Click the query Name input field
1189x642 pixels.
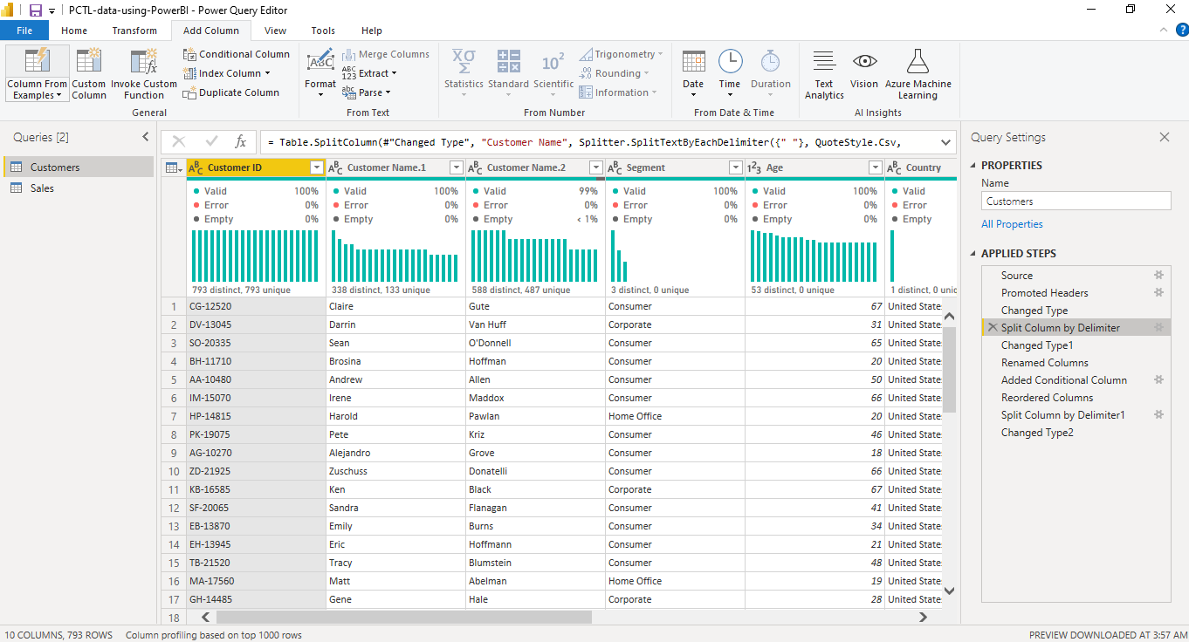pos(1076,201)
